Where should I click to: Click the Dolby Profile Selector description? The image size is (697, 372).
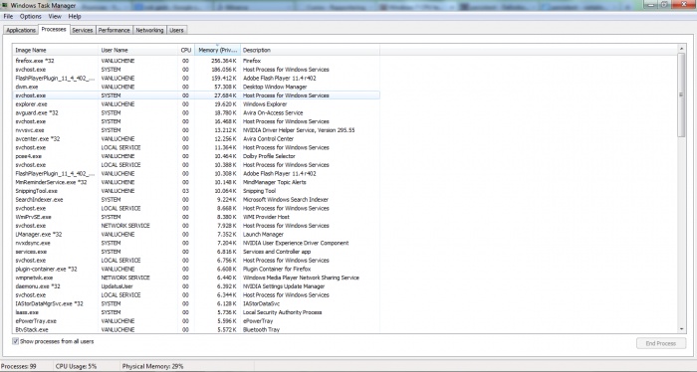point(269,156)
